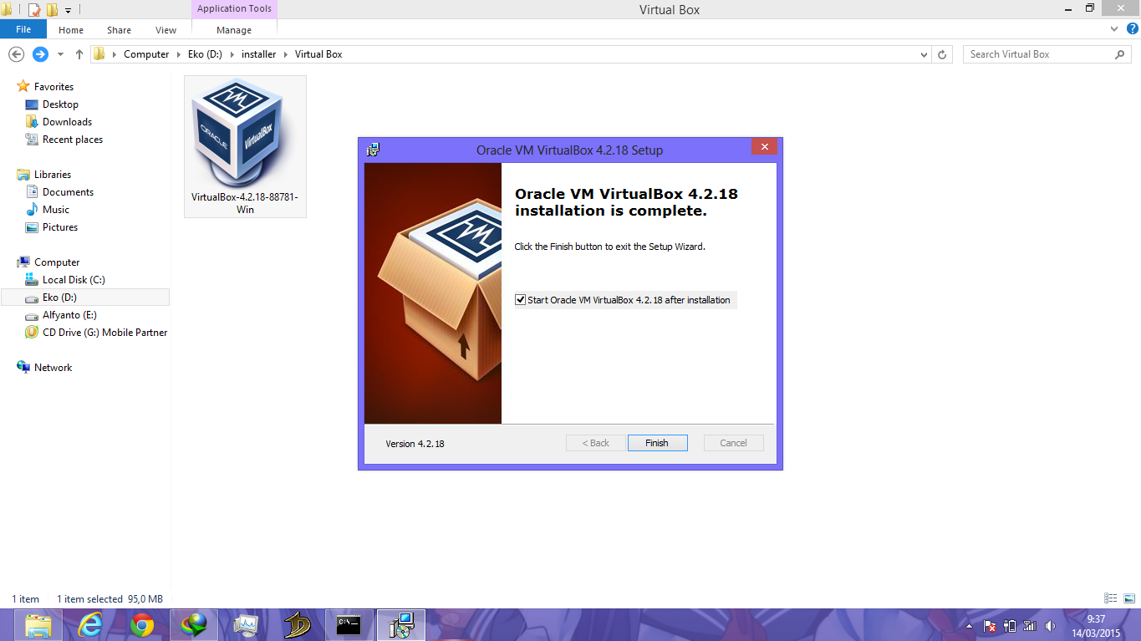Click the installer icon in Setup title bar
This screenshot has width=1141, height=641.
(373, 150)
